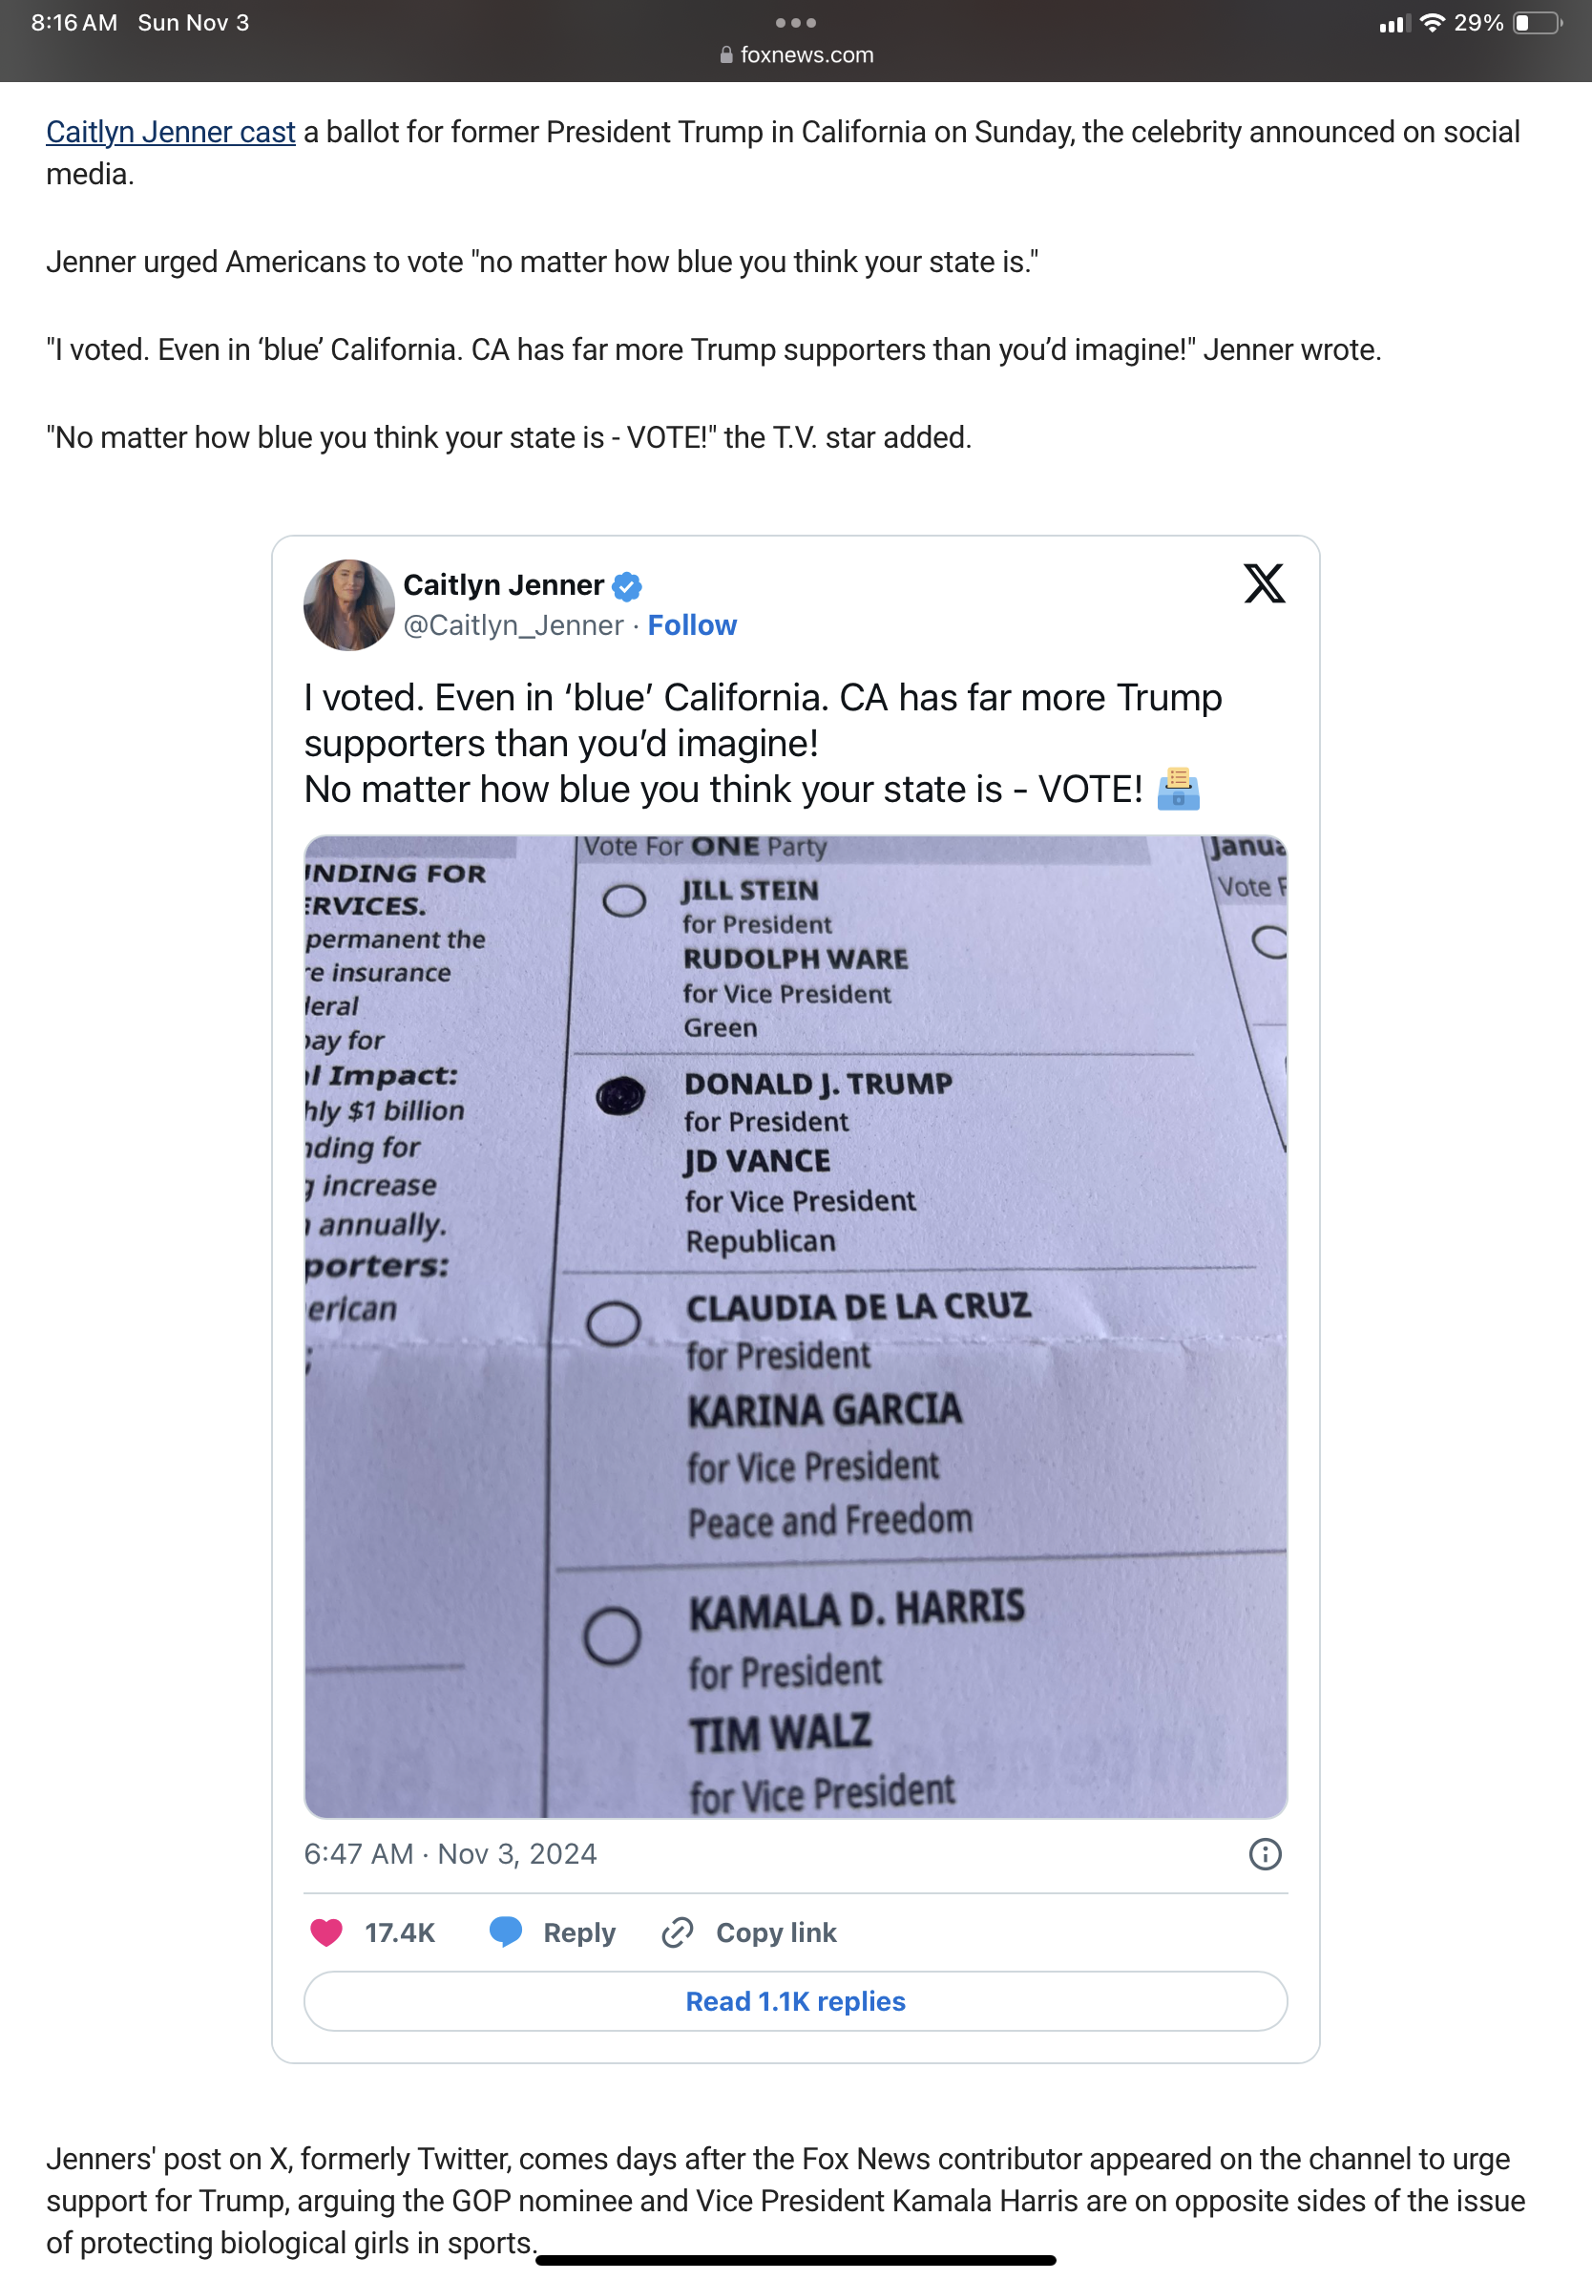Click the copy link chain icon
The width and height of the screenshot is (1592, 2280).
pos(677,1932)
